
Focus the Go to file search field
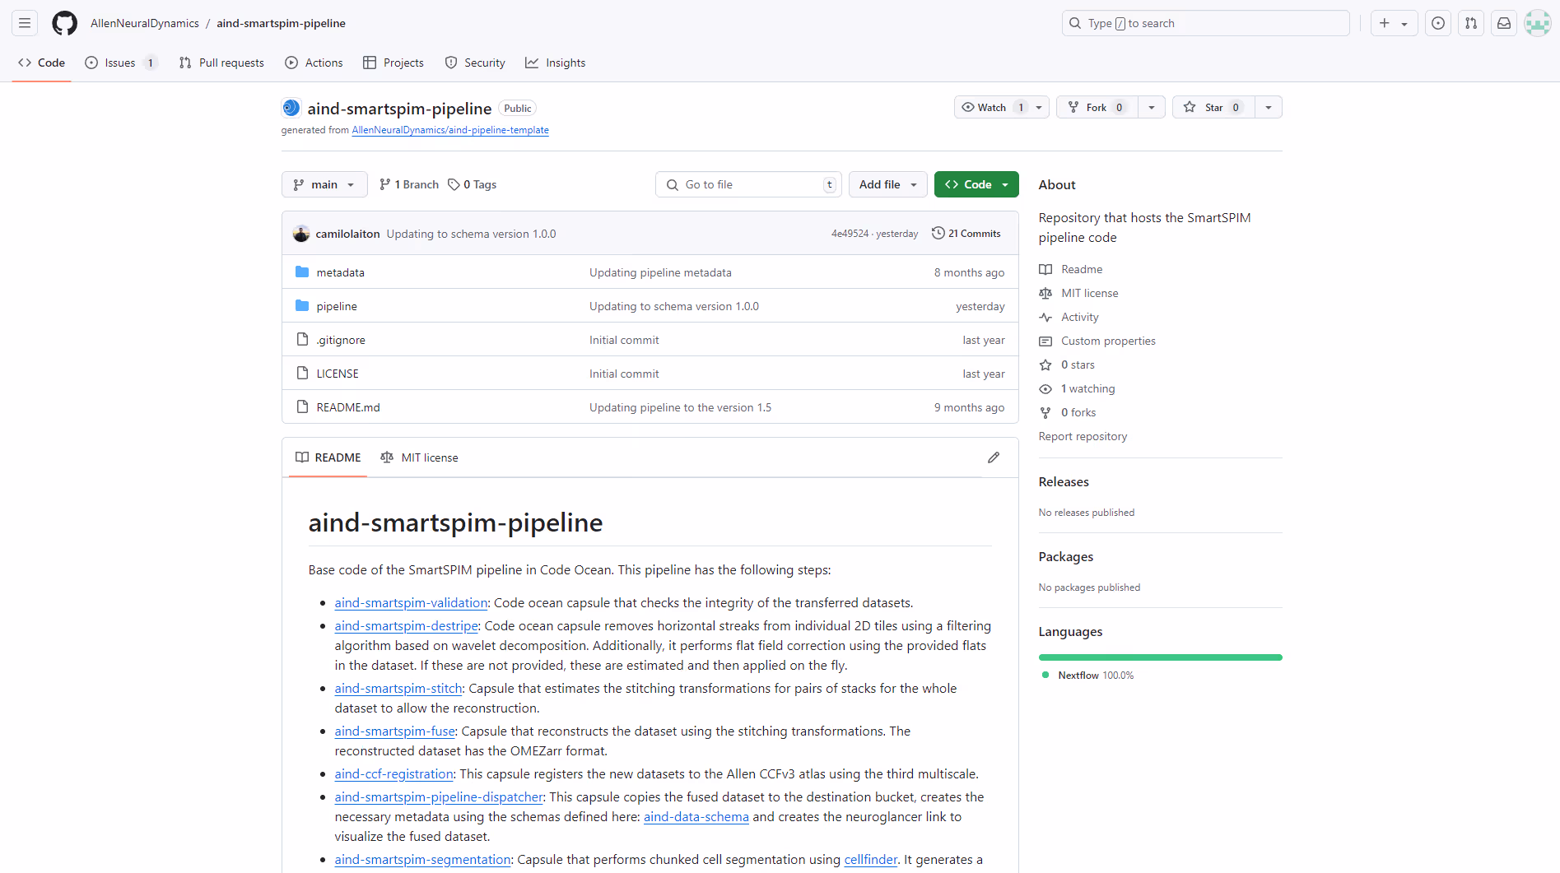click(748, 184)
